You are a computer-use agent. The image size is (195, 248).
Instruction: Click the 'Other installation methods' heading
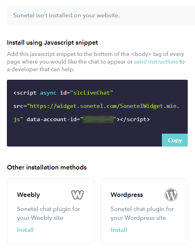tap(47, 167)
